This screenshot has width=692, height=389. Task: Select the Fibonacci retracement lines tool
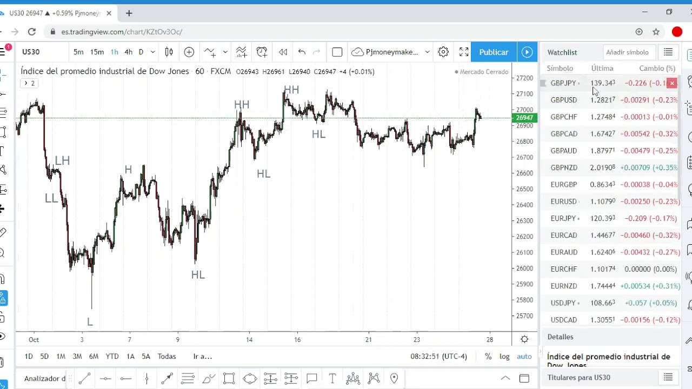coord(188,378)
